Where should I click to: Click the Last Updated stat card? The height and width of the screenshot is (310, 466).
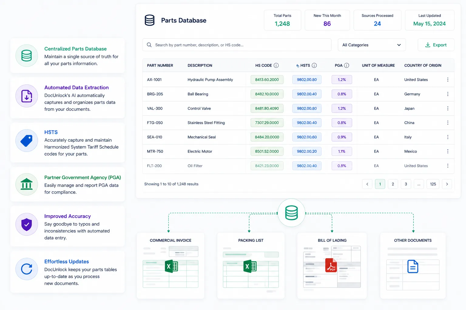430,20
